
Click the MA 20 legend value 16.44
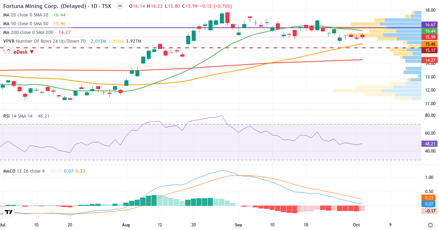coord(59,15)
